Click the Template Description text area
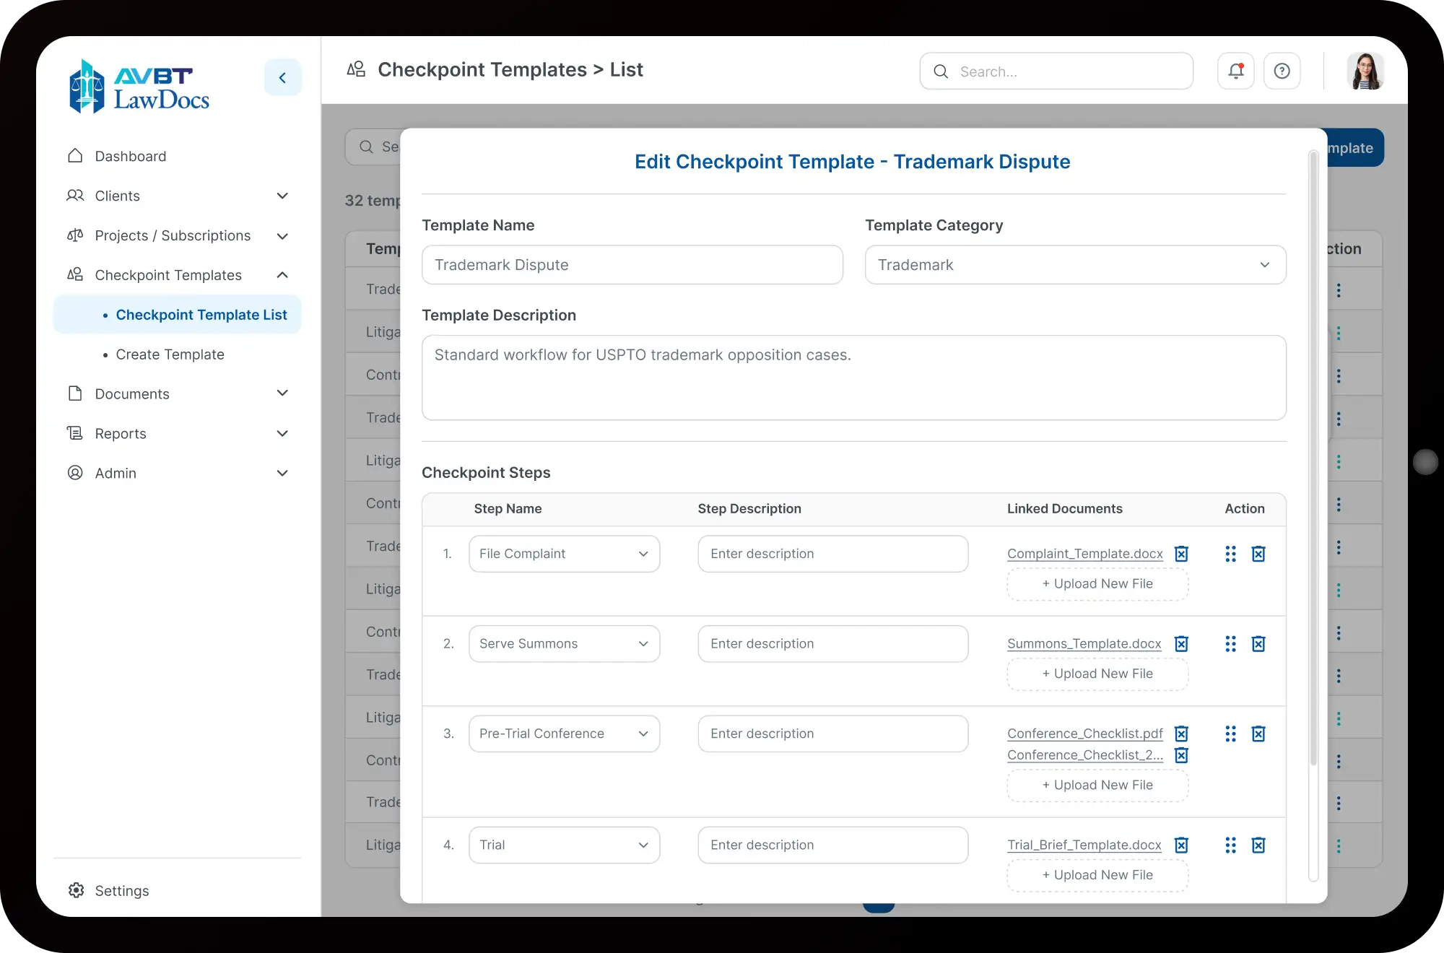 (853, 378)
